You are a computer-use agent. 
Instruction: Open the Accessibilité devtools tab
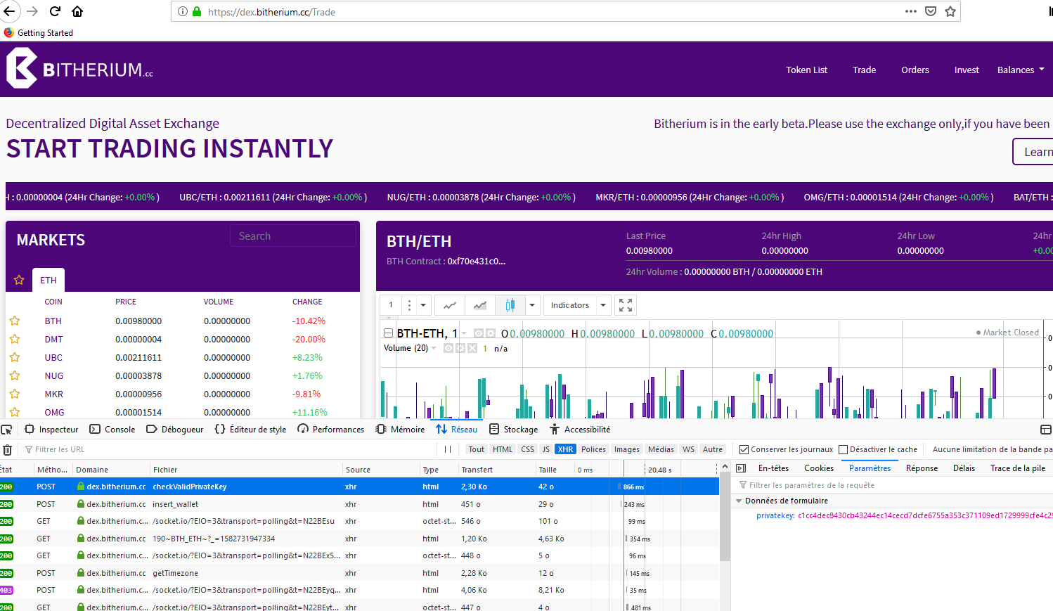coord(581,429)
